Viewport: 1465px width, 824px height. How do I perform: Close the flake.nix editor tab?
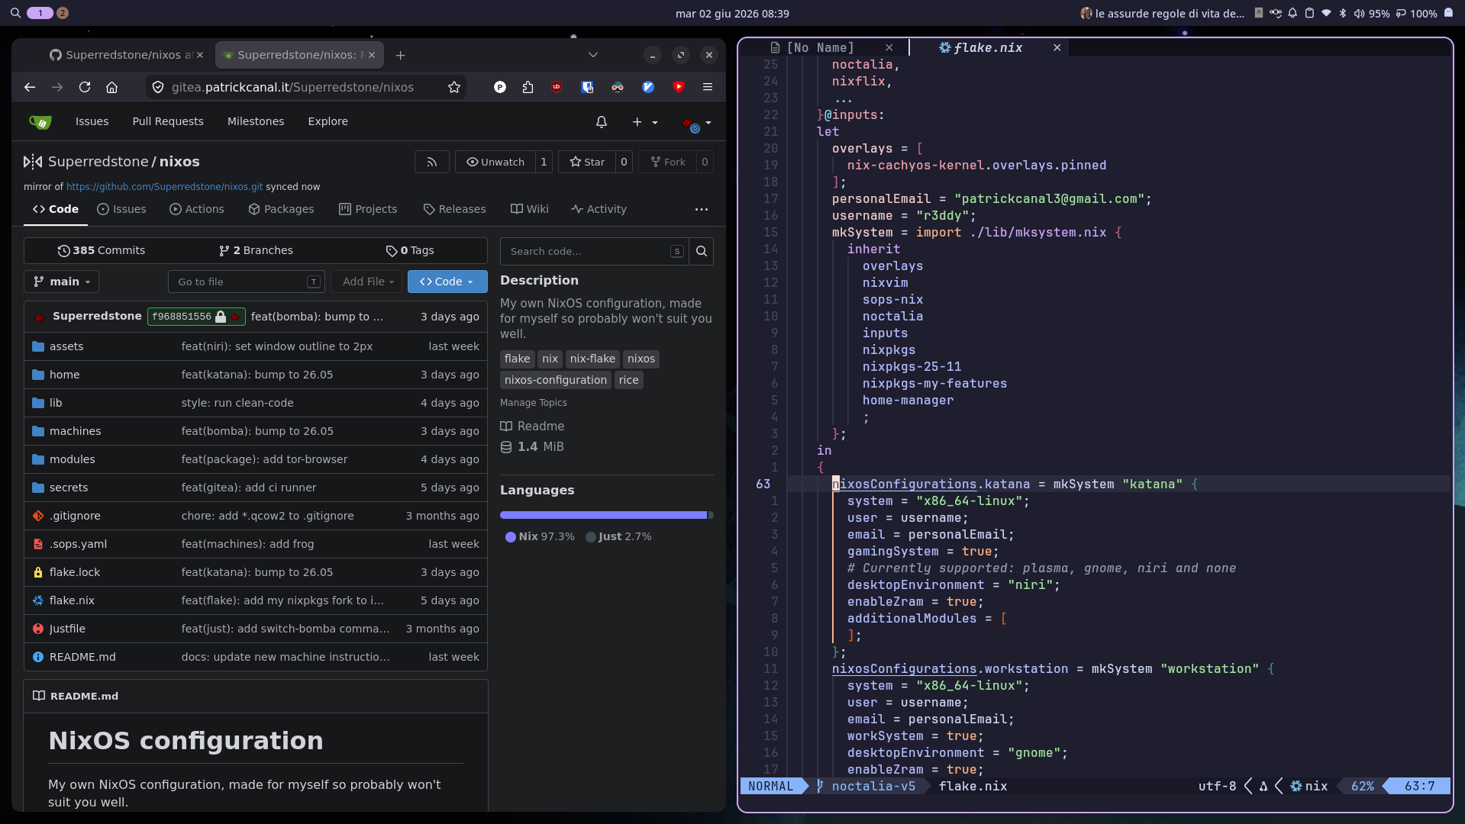pos(1057,48)
